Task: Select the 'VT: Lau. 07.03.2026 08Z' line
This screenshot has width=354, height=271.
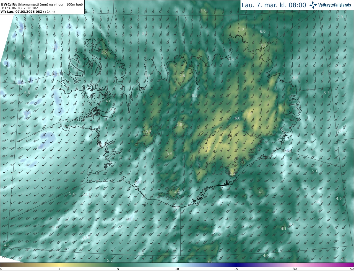Action: (x=21, y=12)
